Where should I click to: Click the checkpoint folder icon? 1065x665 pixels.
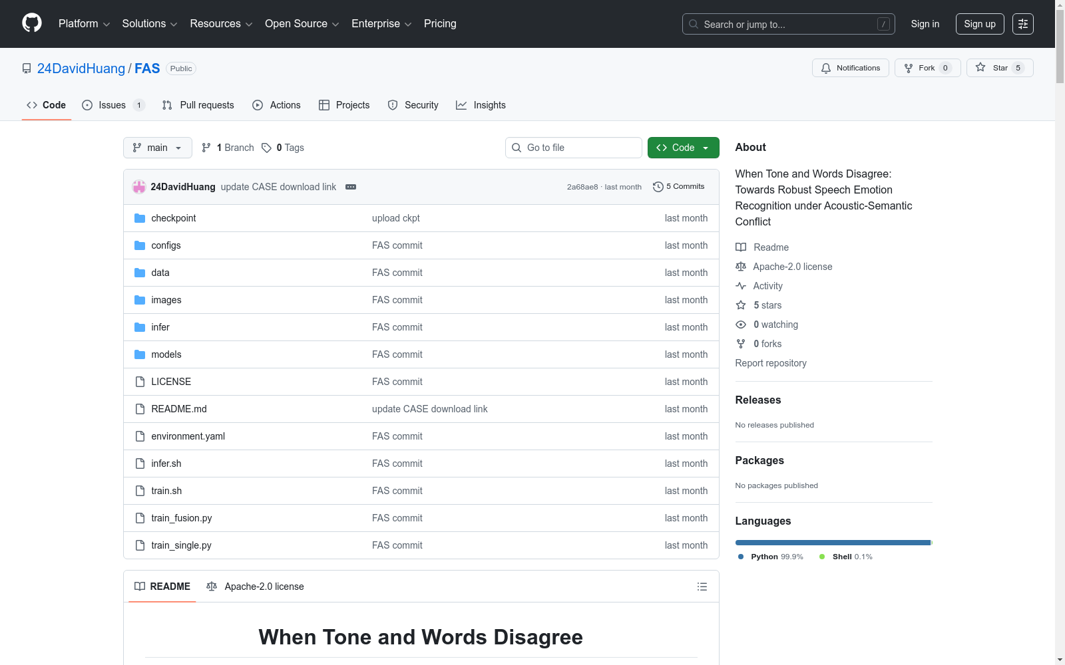140,218
